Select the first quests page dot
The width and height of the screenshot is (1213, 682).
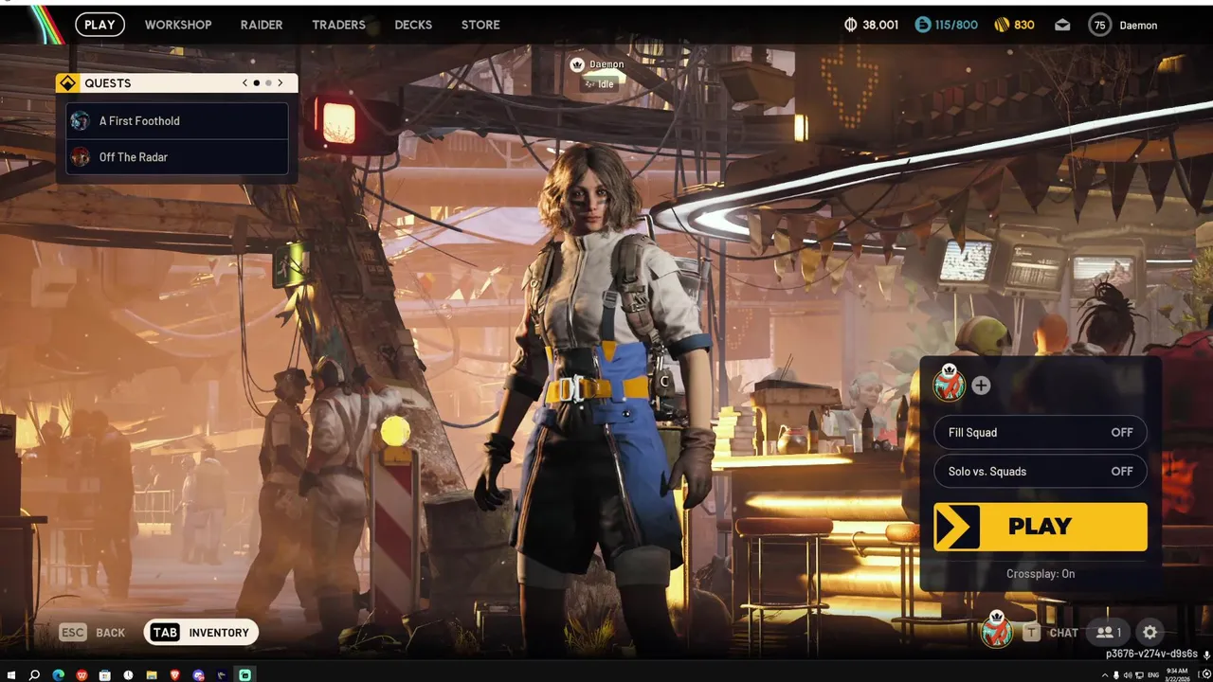click(257, 83)
